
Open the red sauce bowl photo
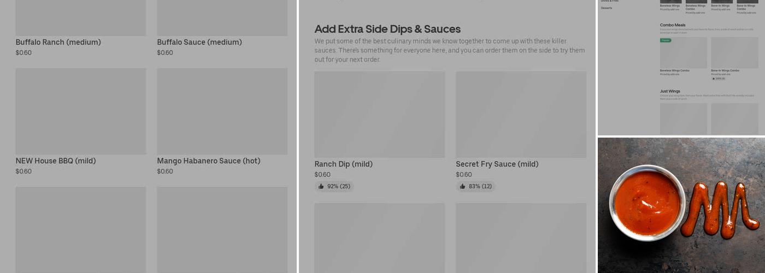[x=681, y=205]
